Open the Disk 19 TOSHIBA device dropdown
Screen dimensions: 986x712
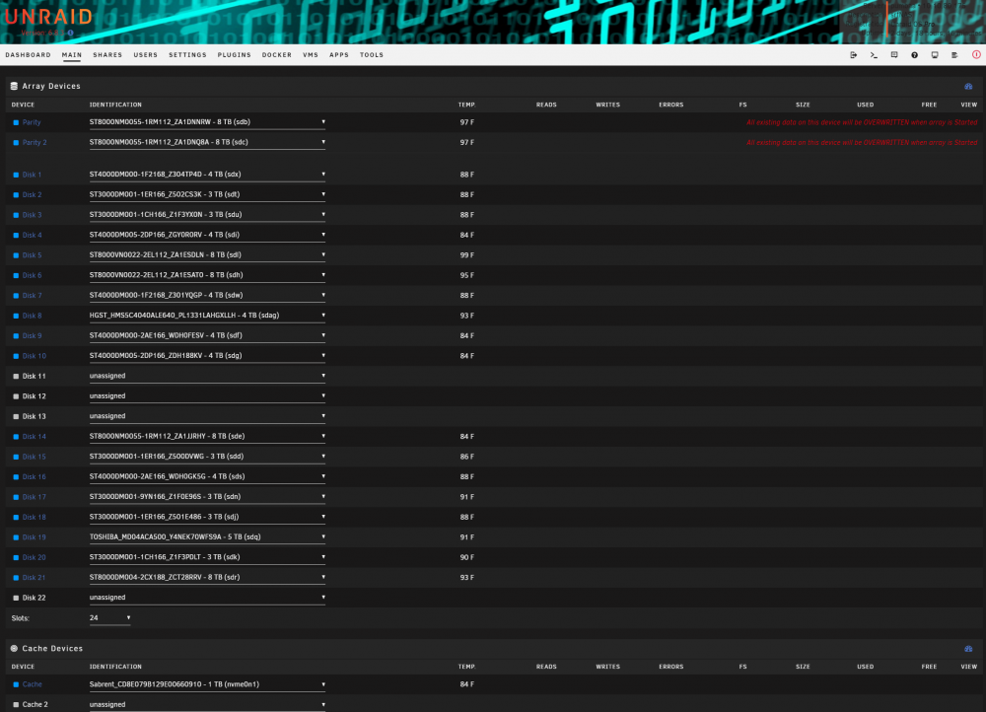[207, 536]
